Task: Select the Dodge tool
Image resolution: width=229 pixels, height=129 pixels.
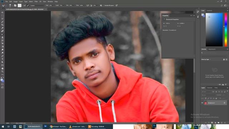Action: [3, 53]
